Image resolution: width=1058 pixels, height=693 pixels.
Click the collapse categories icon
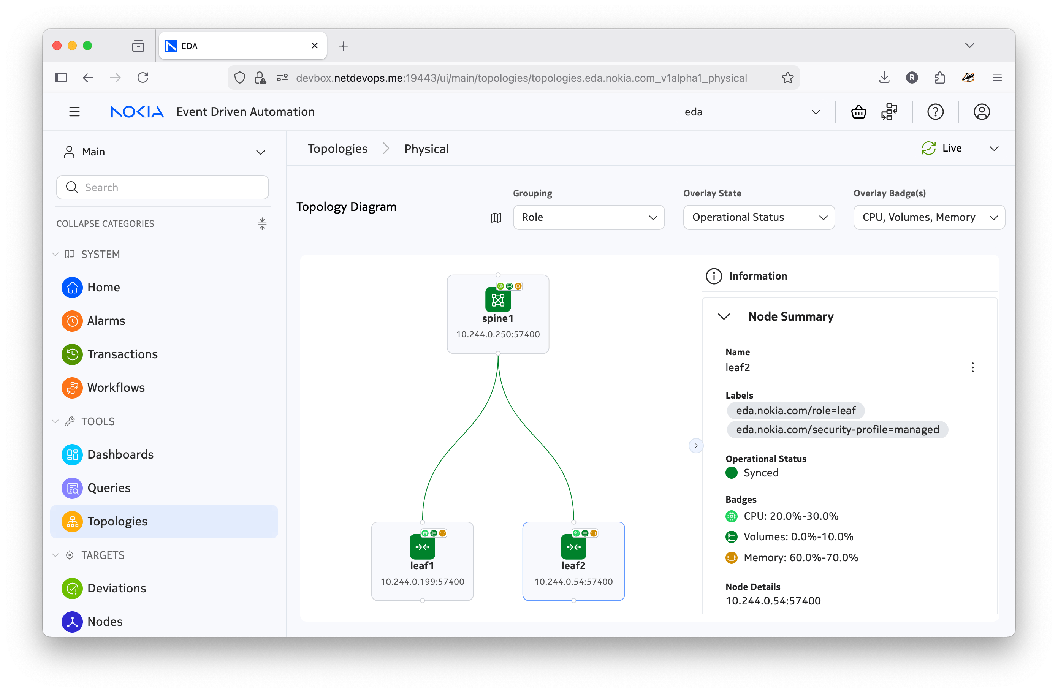(x=262, y=224)
